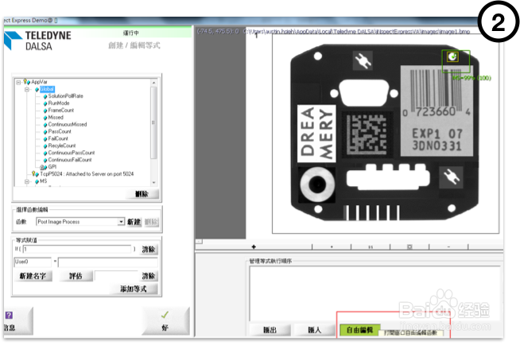Click the variable tree vertical scrollbar thumb
Image resolution: width=520 pixels, height=345 pixels.
153,122
